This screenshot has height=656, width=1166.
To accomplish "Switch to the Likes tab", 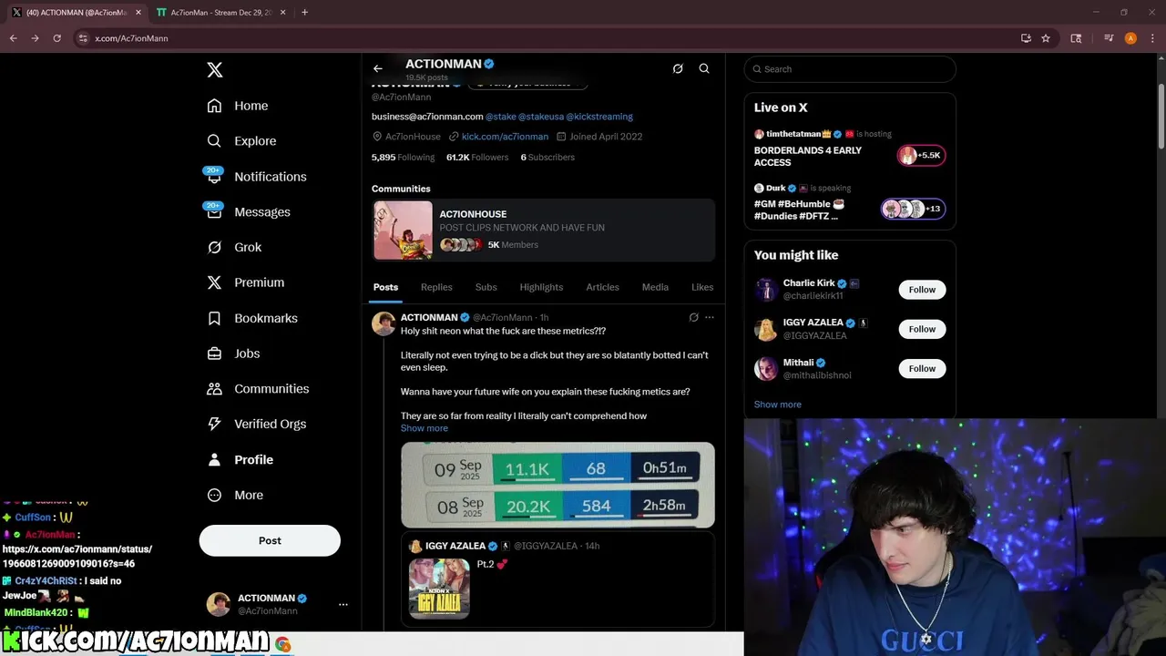I will coord(702,287).
